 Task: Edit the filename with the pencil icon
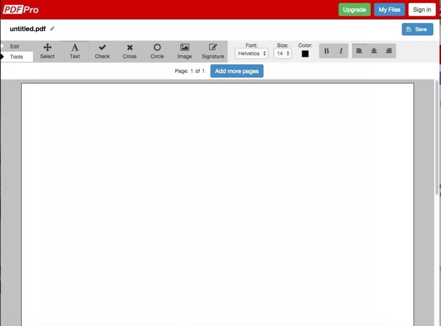point(52,28)
